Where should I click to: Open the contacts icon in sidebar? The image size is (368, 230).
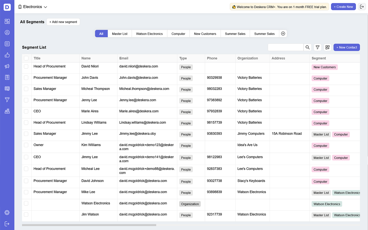(7, 33)
